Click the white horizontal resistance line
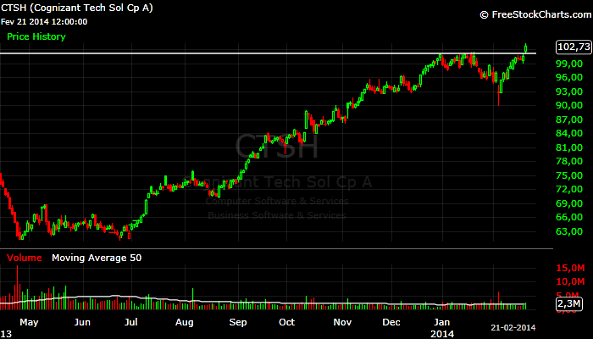Screen dimensions: 593x339 tap(268, 53)
